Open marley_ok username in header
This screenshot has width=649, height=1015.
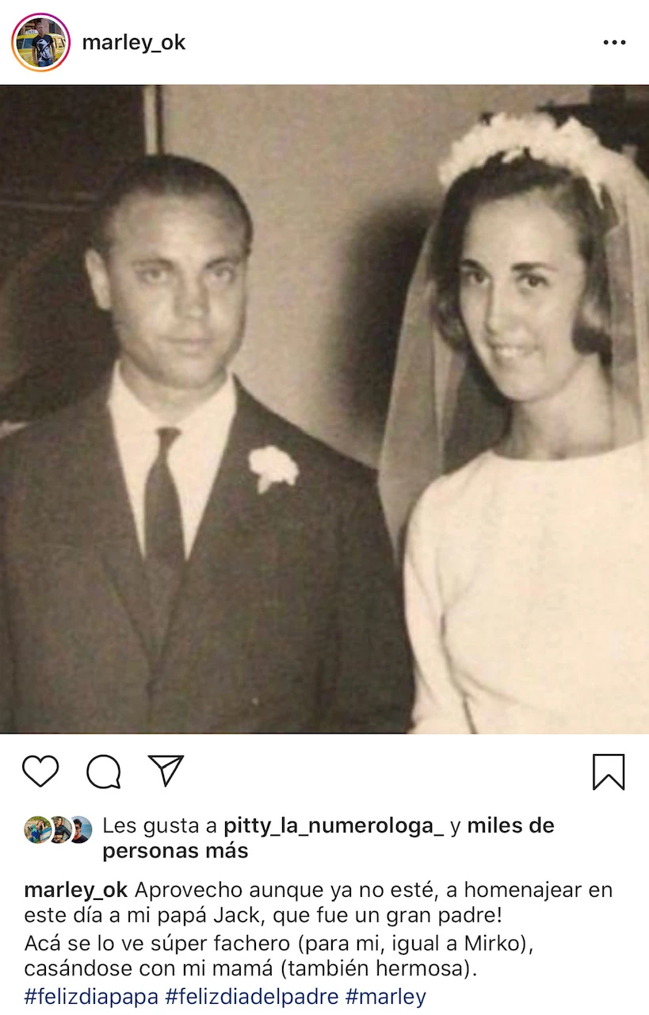[134, 42]
